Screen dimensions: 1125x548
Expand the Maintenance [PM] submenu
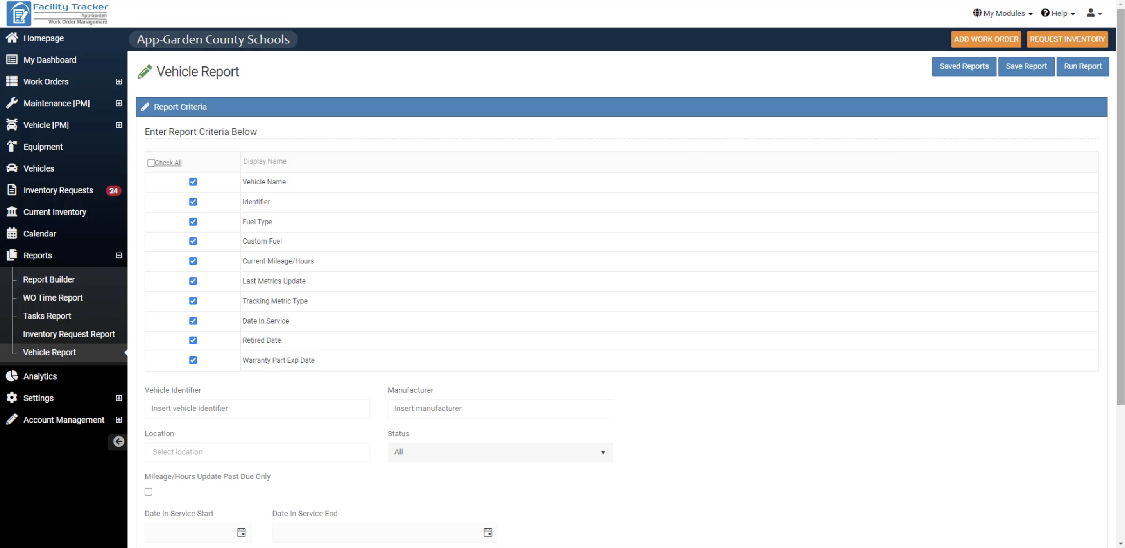coord(119,104)
